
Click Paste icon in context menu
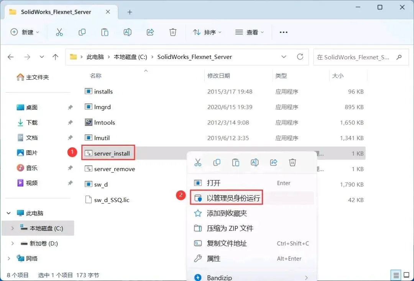(235, 162)
